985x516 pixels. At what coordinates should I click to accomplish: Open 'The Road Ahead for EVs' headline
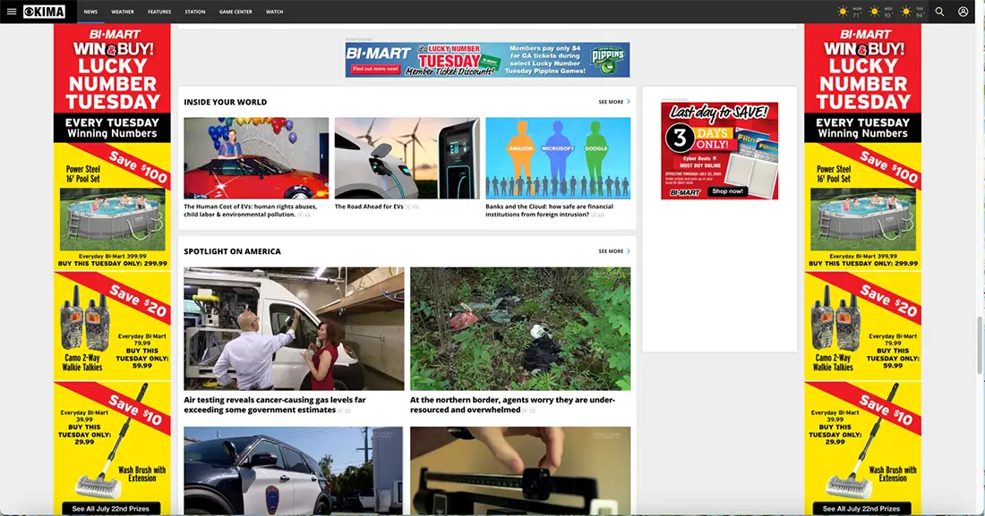click(x=369, y=207)
